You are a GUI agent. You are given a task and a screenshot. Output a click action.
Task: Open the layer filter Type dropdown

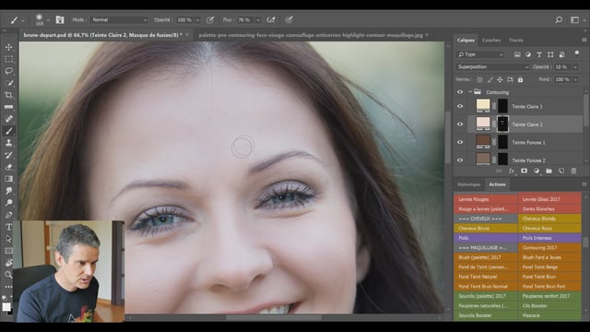pyautogui.click(x=480, y=54)
